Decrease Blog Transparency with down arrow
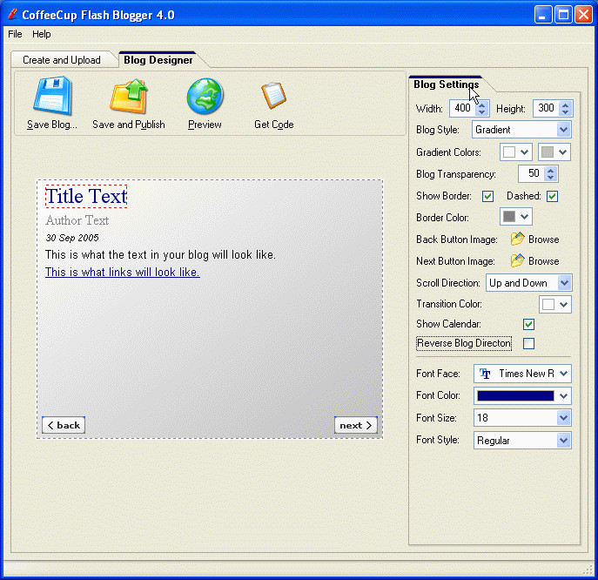 tap(550, 178)
